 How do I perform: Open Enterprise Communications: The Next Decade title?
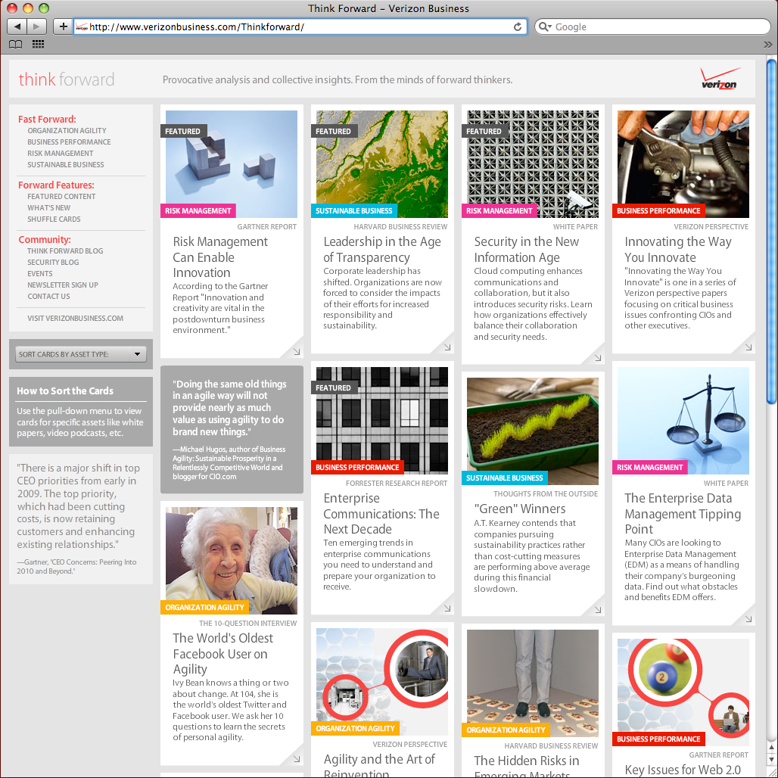[x=381, y=514]
